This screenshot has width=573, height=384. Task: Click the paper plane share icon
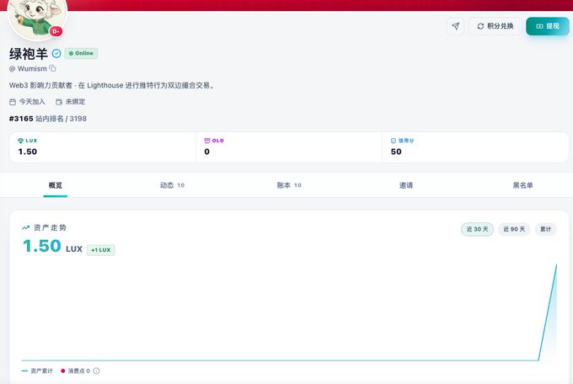(455, 26)
